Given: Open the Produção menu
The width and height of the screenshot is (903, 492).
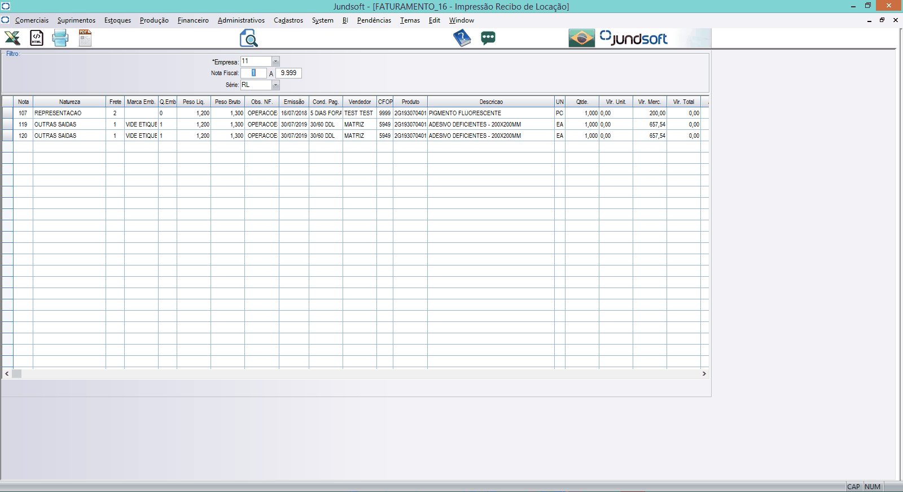Looking at the screenshot, I should (x=154, y=20).
